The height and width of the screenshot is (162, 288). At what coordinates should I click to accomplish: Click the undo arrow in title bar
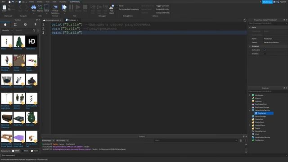[13, 2]
